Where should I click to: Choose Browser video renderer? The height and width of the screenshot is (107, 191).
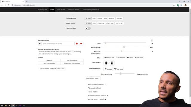point(100,18)
